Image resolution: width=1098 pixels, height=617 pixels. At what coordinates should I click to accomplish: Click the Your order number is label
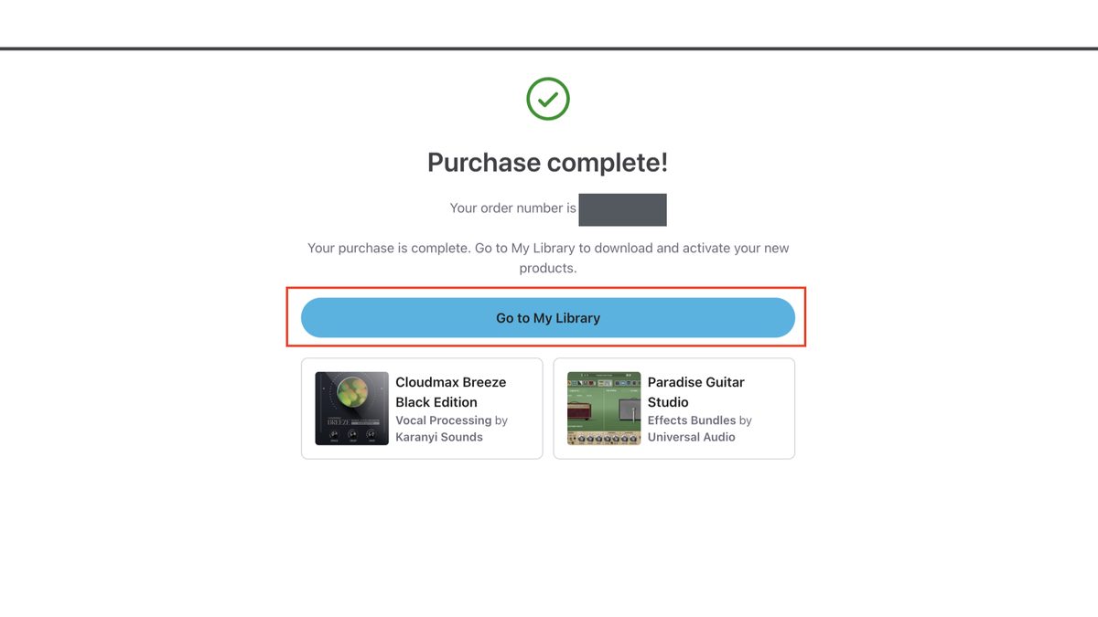[512, 208]
